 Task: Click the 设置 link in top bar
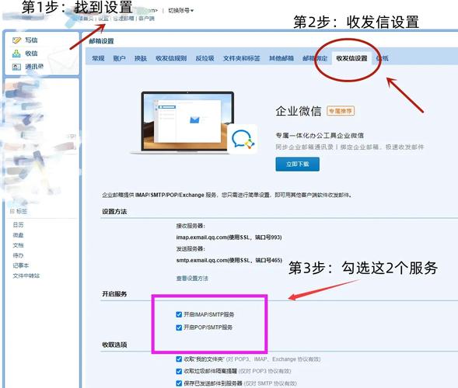coord(103,19)
